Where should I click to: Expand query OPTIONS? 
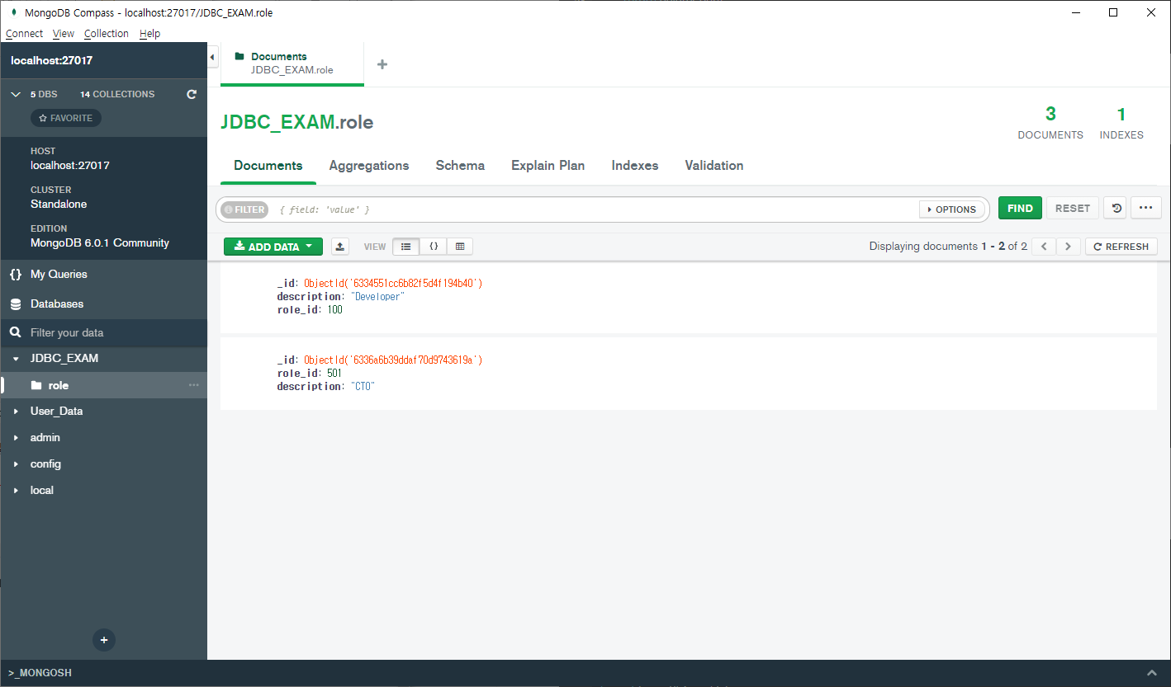(951, 209)
